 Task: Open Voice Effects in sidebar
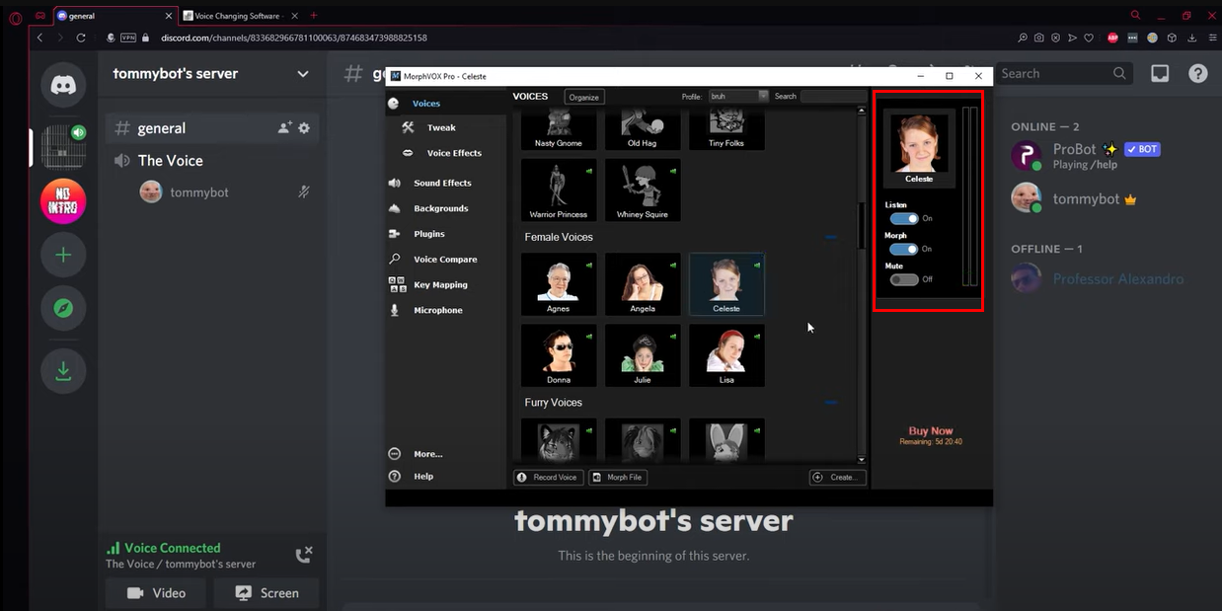point(454,153)
